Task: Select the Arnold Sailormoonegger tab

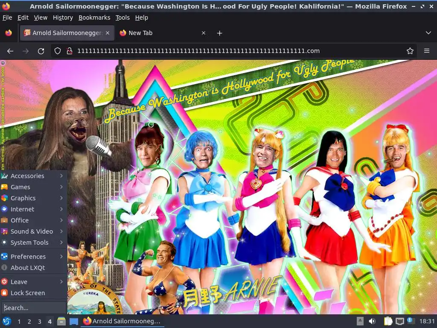Action: 67,33
